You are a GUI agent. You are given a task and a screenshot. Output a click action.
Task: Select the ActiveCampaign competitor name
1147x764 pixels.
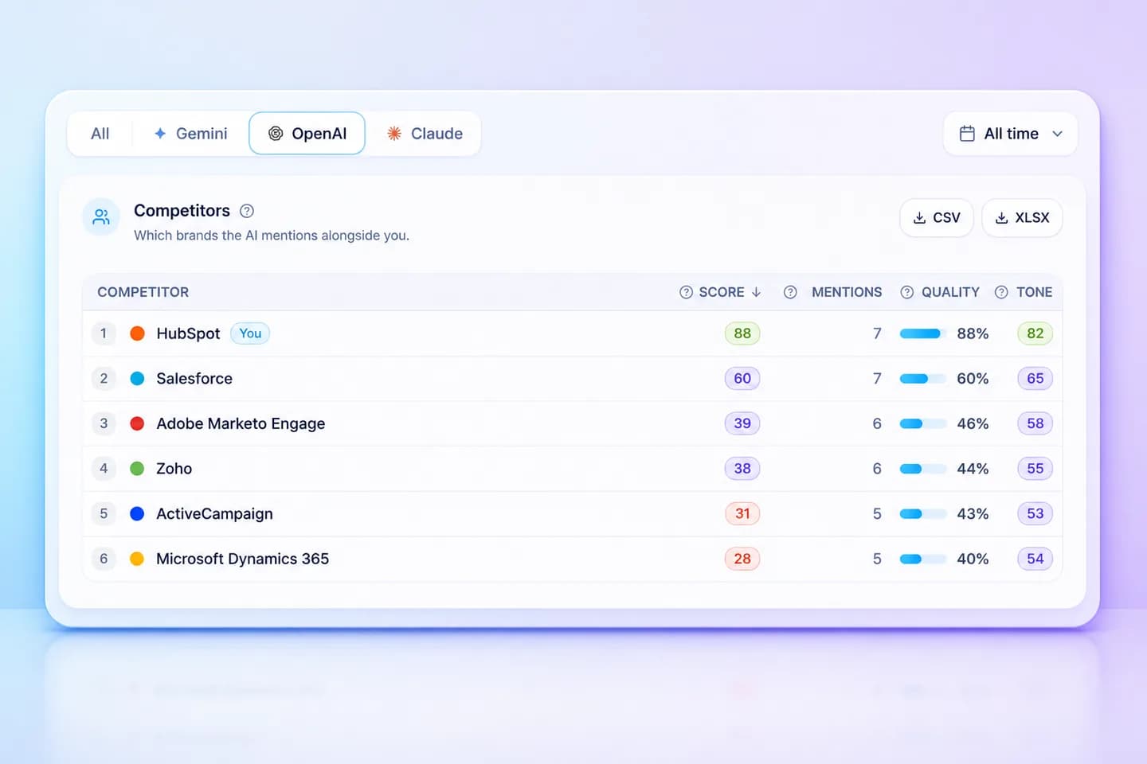pos(214,514)
